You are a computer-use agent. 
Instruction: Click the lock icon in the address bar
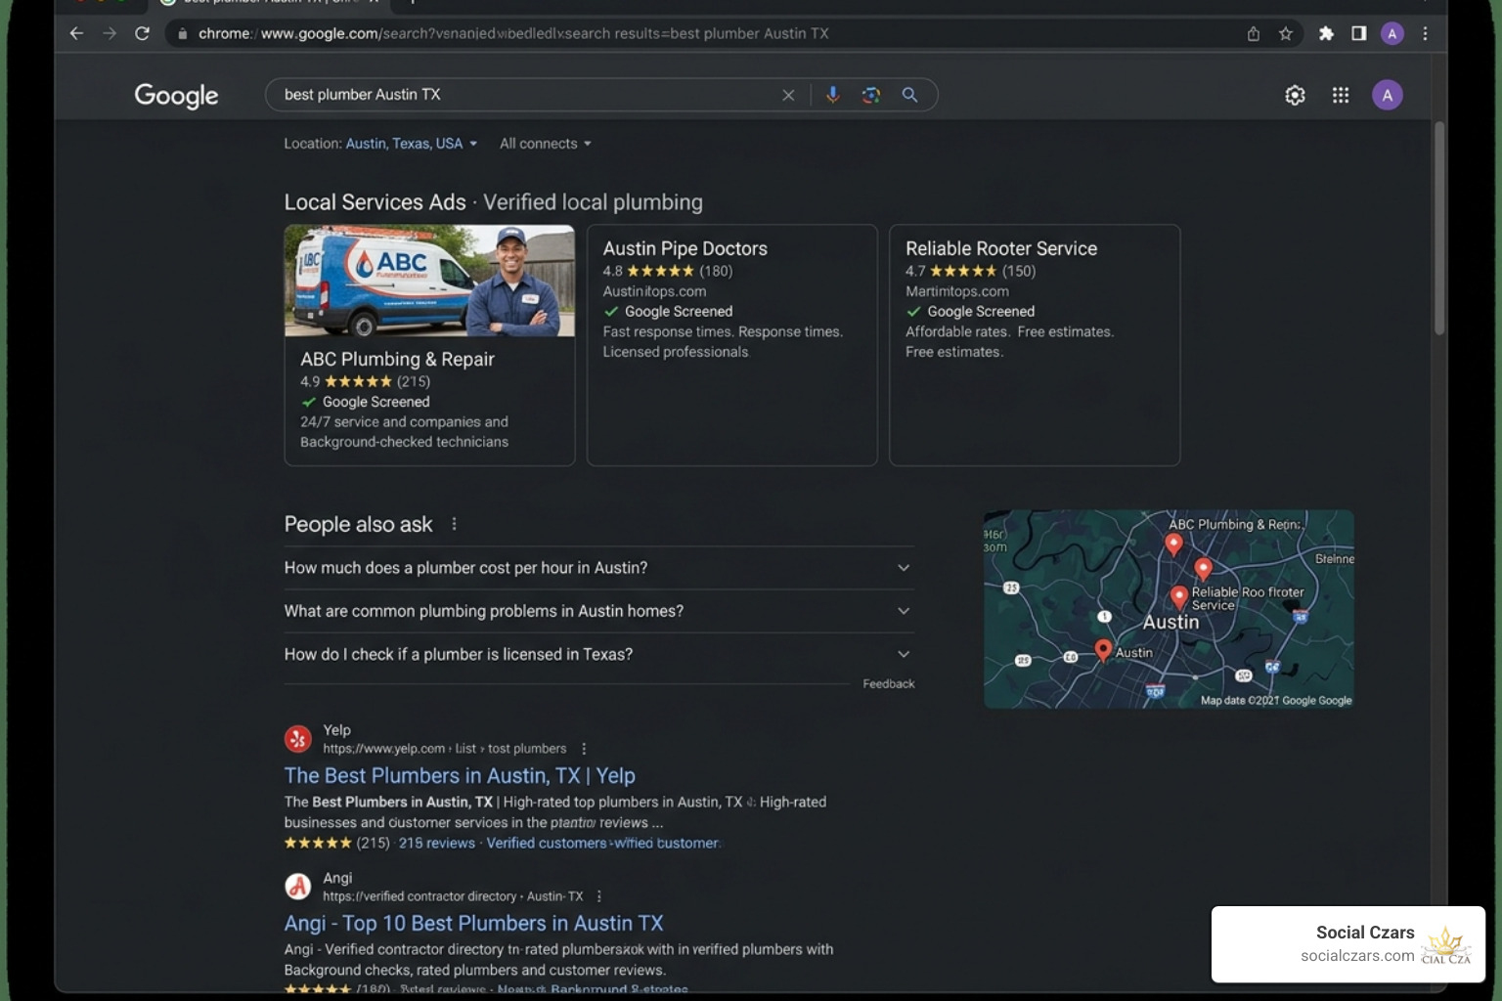tap(182, 33)
